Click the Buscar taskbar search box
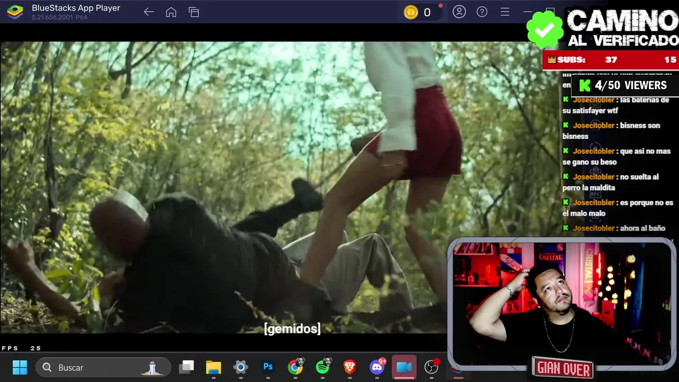Screen dimensions: 679x382 [x=103, y=367]
